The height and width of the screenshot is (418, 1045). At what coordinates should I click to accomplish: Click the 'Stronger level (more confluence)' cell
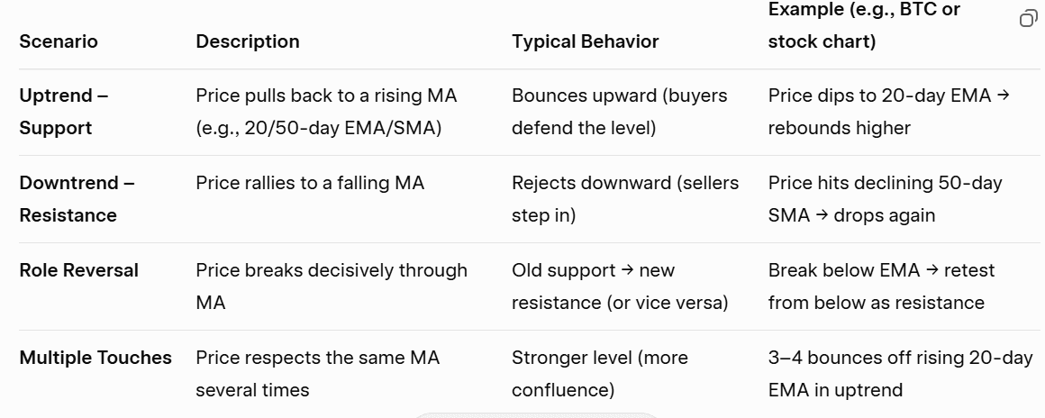pos(599,374)
